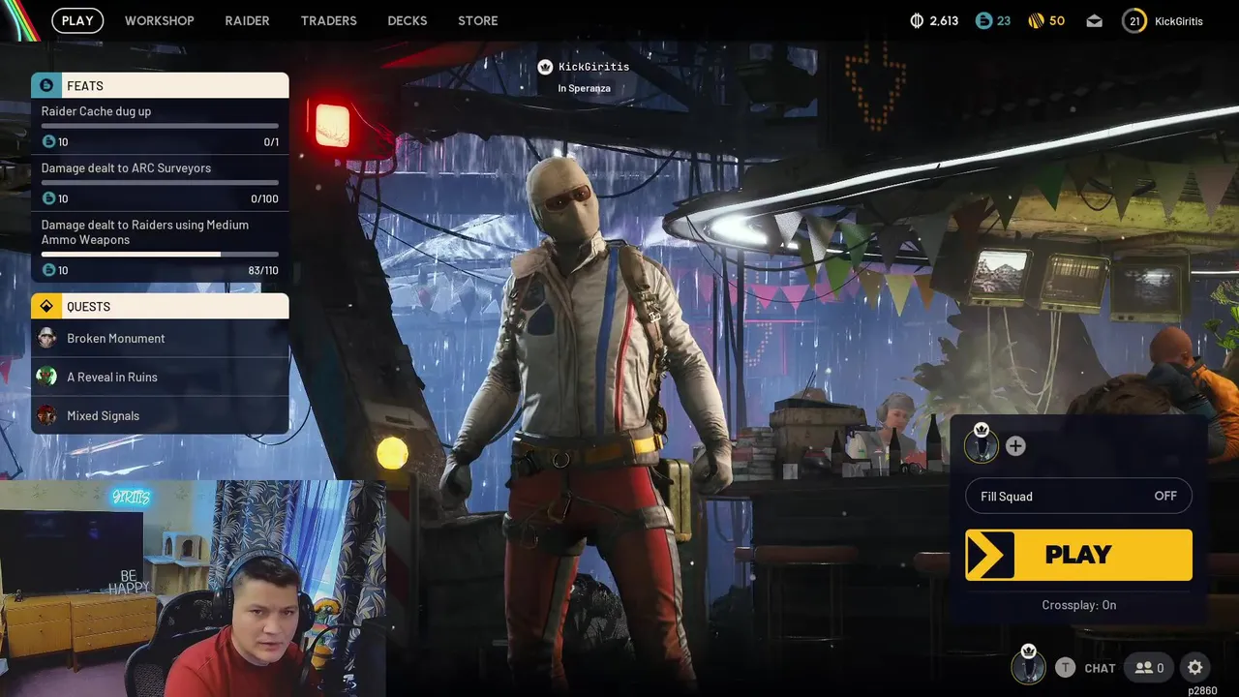Click the reward icon under Medium Ammo Weapons
The image size is (1239, 697).
(48, 270)
